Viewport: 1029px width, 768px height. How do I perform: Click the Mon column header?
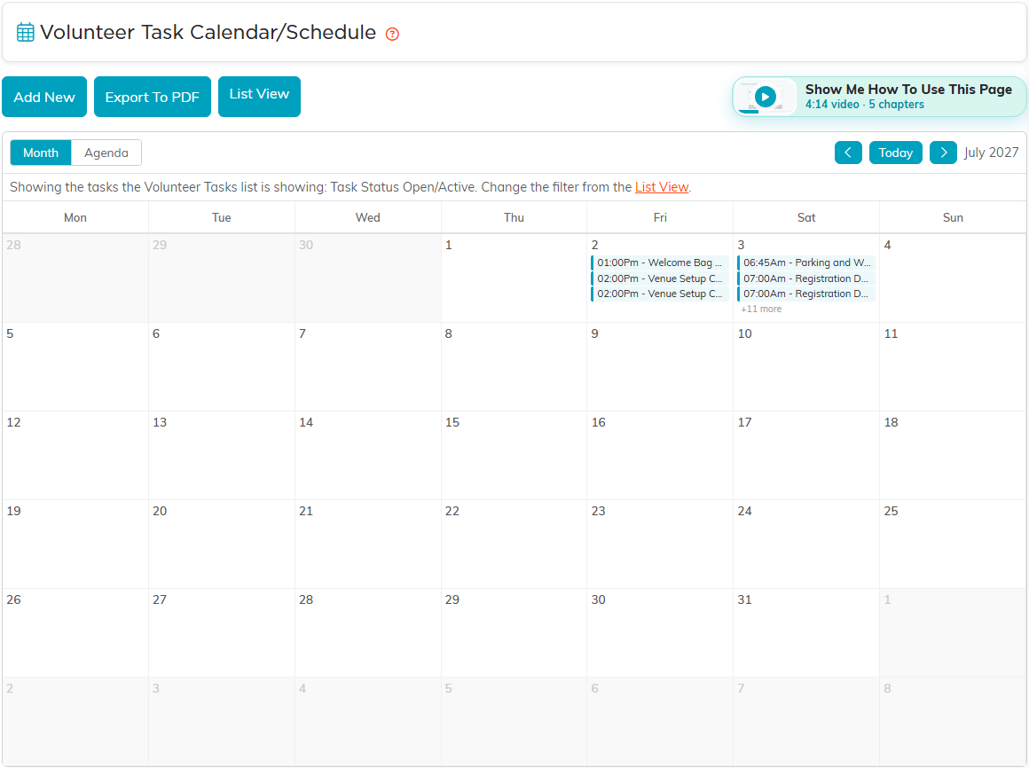[x=75, y=218]
